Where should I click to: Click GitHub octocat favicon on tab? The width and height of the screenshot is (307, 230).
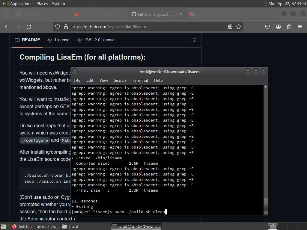[134, 14]
